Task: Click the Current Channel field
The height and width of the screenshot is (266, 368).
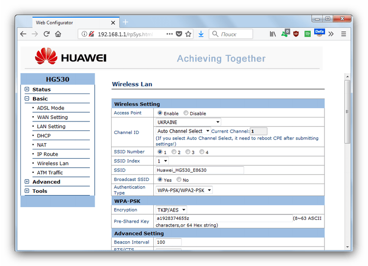Action: click(x=258, y=131)
